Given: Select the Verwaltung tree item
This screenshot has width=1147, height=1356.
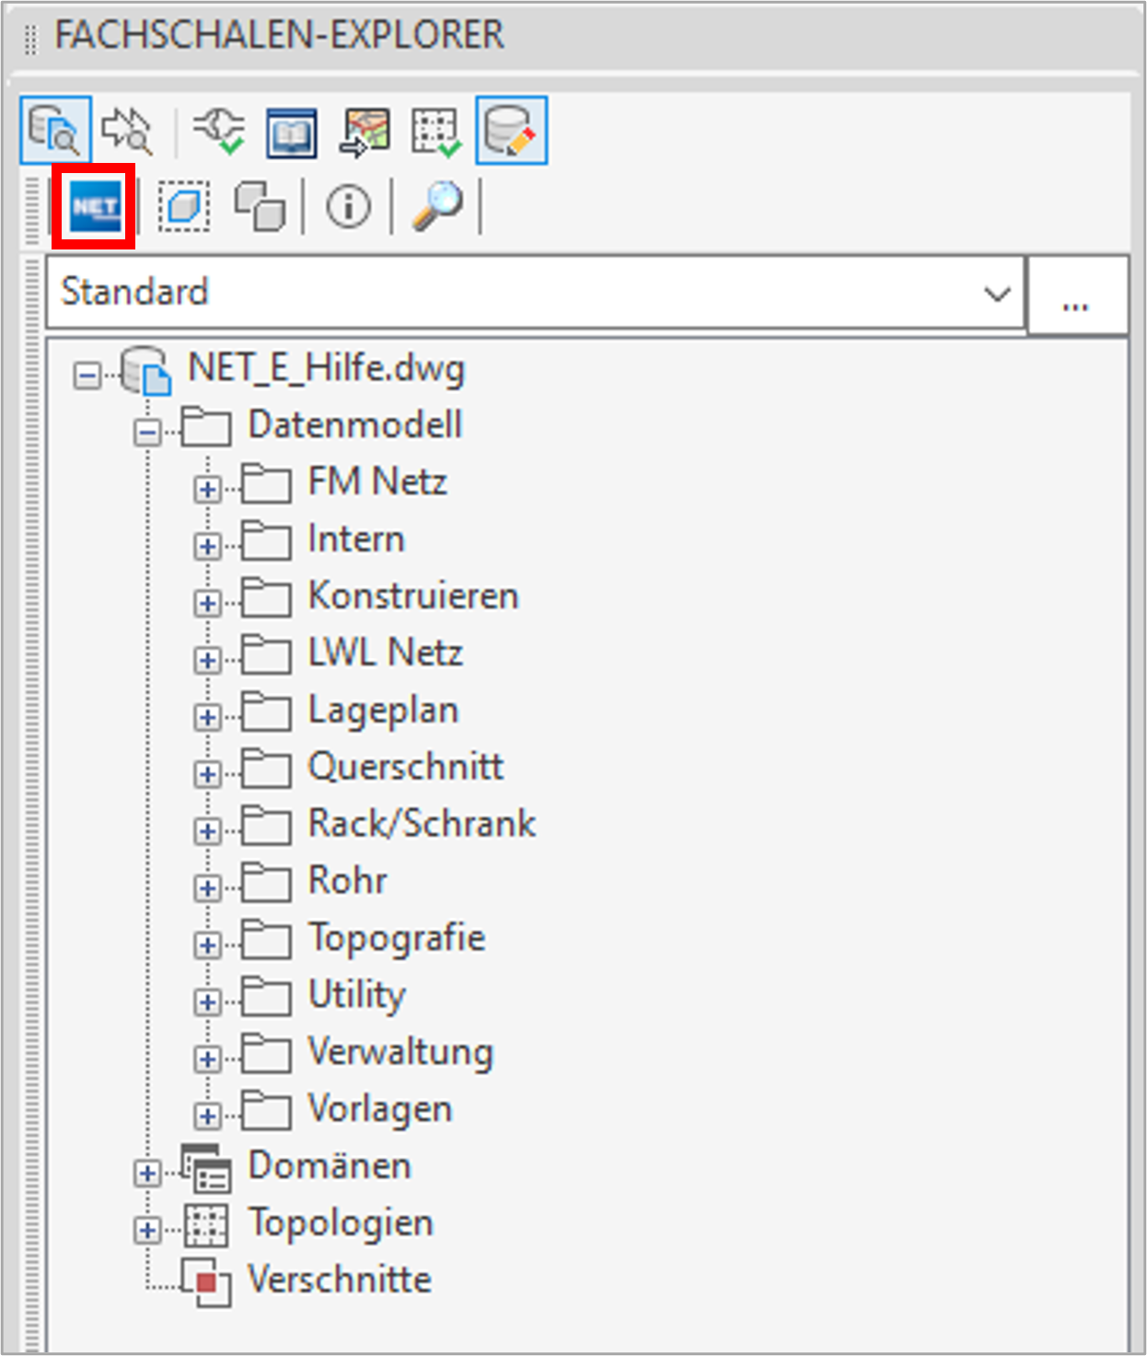Looking at the screenshot, I should pos(400,1053).
